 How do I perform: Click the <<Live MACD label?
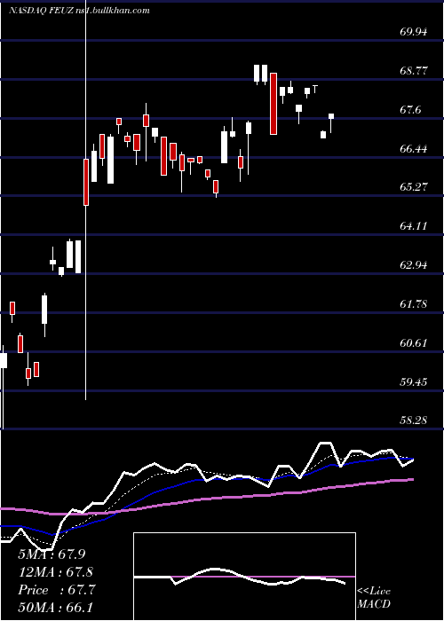[374, 597]
